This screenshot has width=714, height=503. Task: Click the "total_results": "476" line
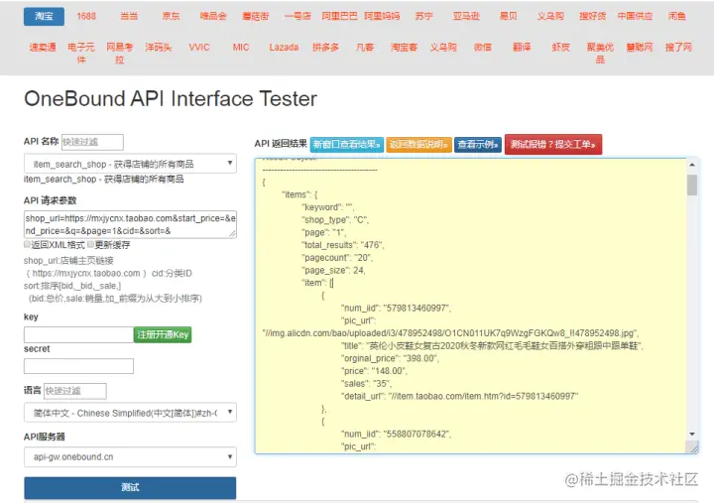point(343,245)
